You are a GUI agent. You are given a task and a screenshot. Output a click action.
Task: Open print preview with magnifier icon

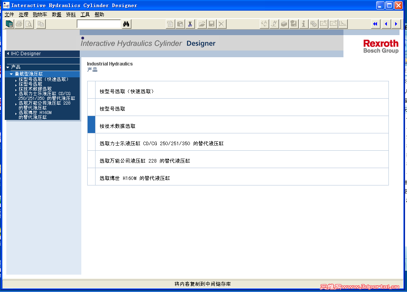29,24
